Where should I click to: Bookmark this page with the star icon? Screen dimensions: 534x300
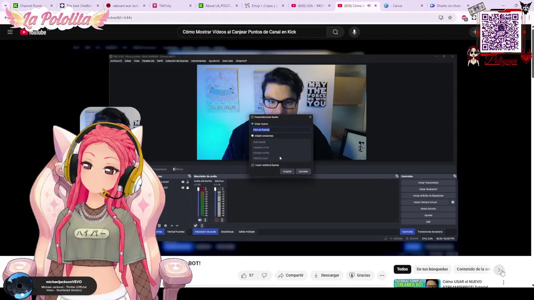450,17
